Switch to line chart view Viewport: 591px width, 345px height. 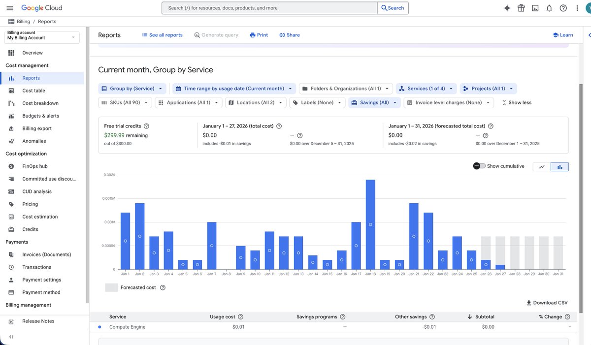pos(542,166)
